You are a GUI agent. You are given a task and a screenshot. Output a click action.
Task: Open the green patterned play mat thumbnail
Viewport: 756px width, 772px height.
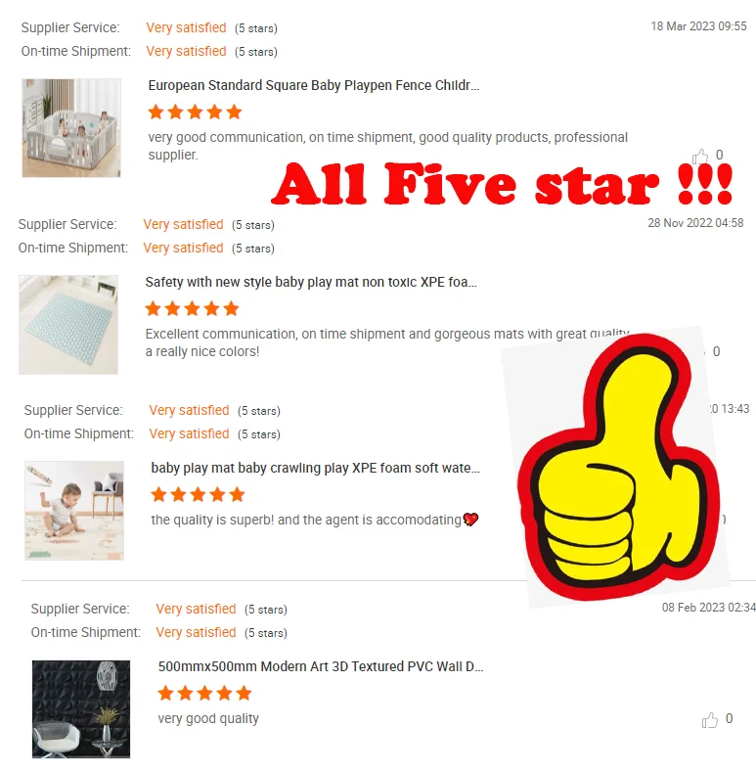pyautogui.click(x=68, y=325)
